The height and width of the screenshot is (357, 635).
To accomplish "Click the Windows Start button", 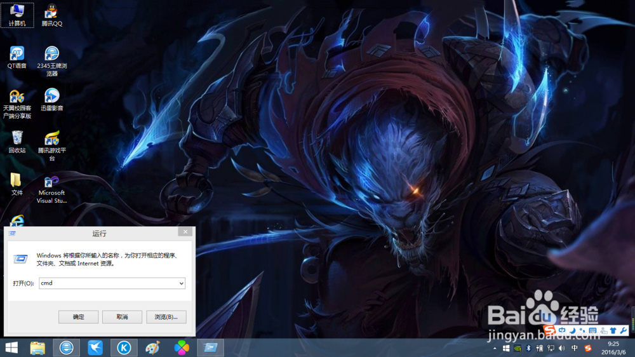I will tap(11, 347).
